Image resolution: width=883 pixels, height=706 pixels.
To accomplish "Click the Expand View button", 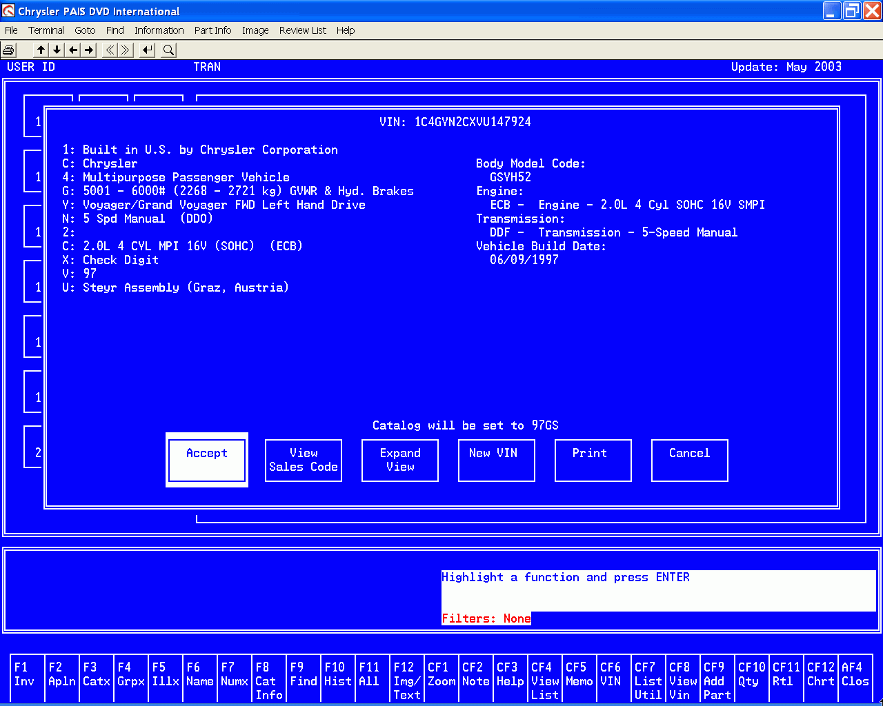I will click(400, 460).
